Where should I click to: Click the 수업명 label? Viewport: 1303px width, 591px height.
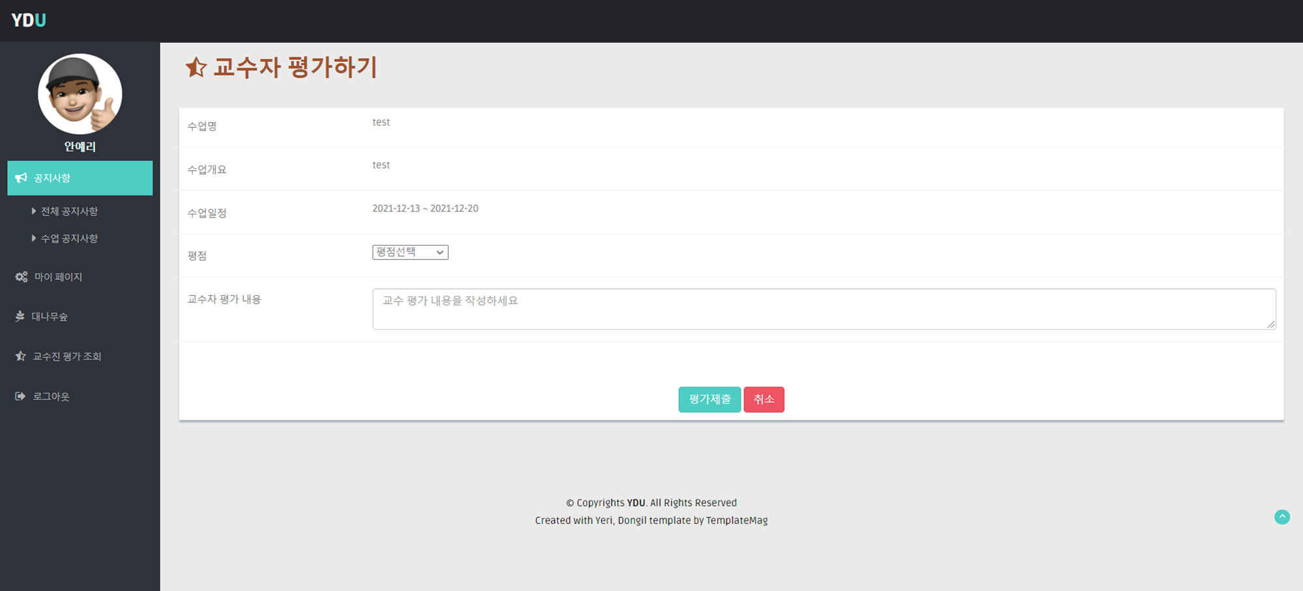point(202,126)
